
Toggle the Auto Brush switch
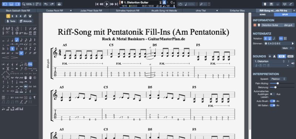pyautogui.click(x=272, y=101)
